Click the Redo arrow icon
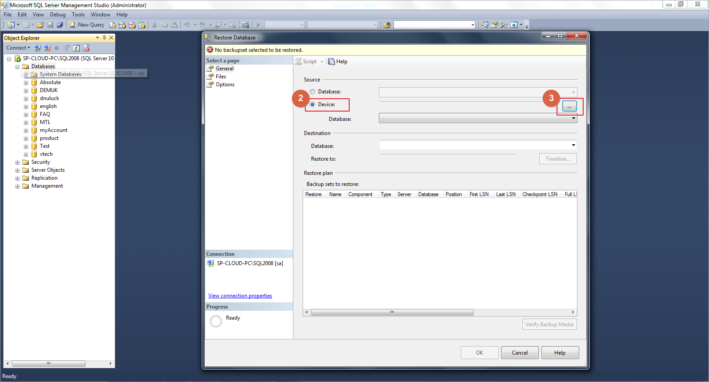The image size is (709, 382). (x=203, y=25)
